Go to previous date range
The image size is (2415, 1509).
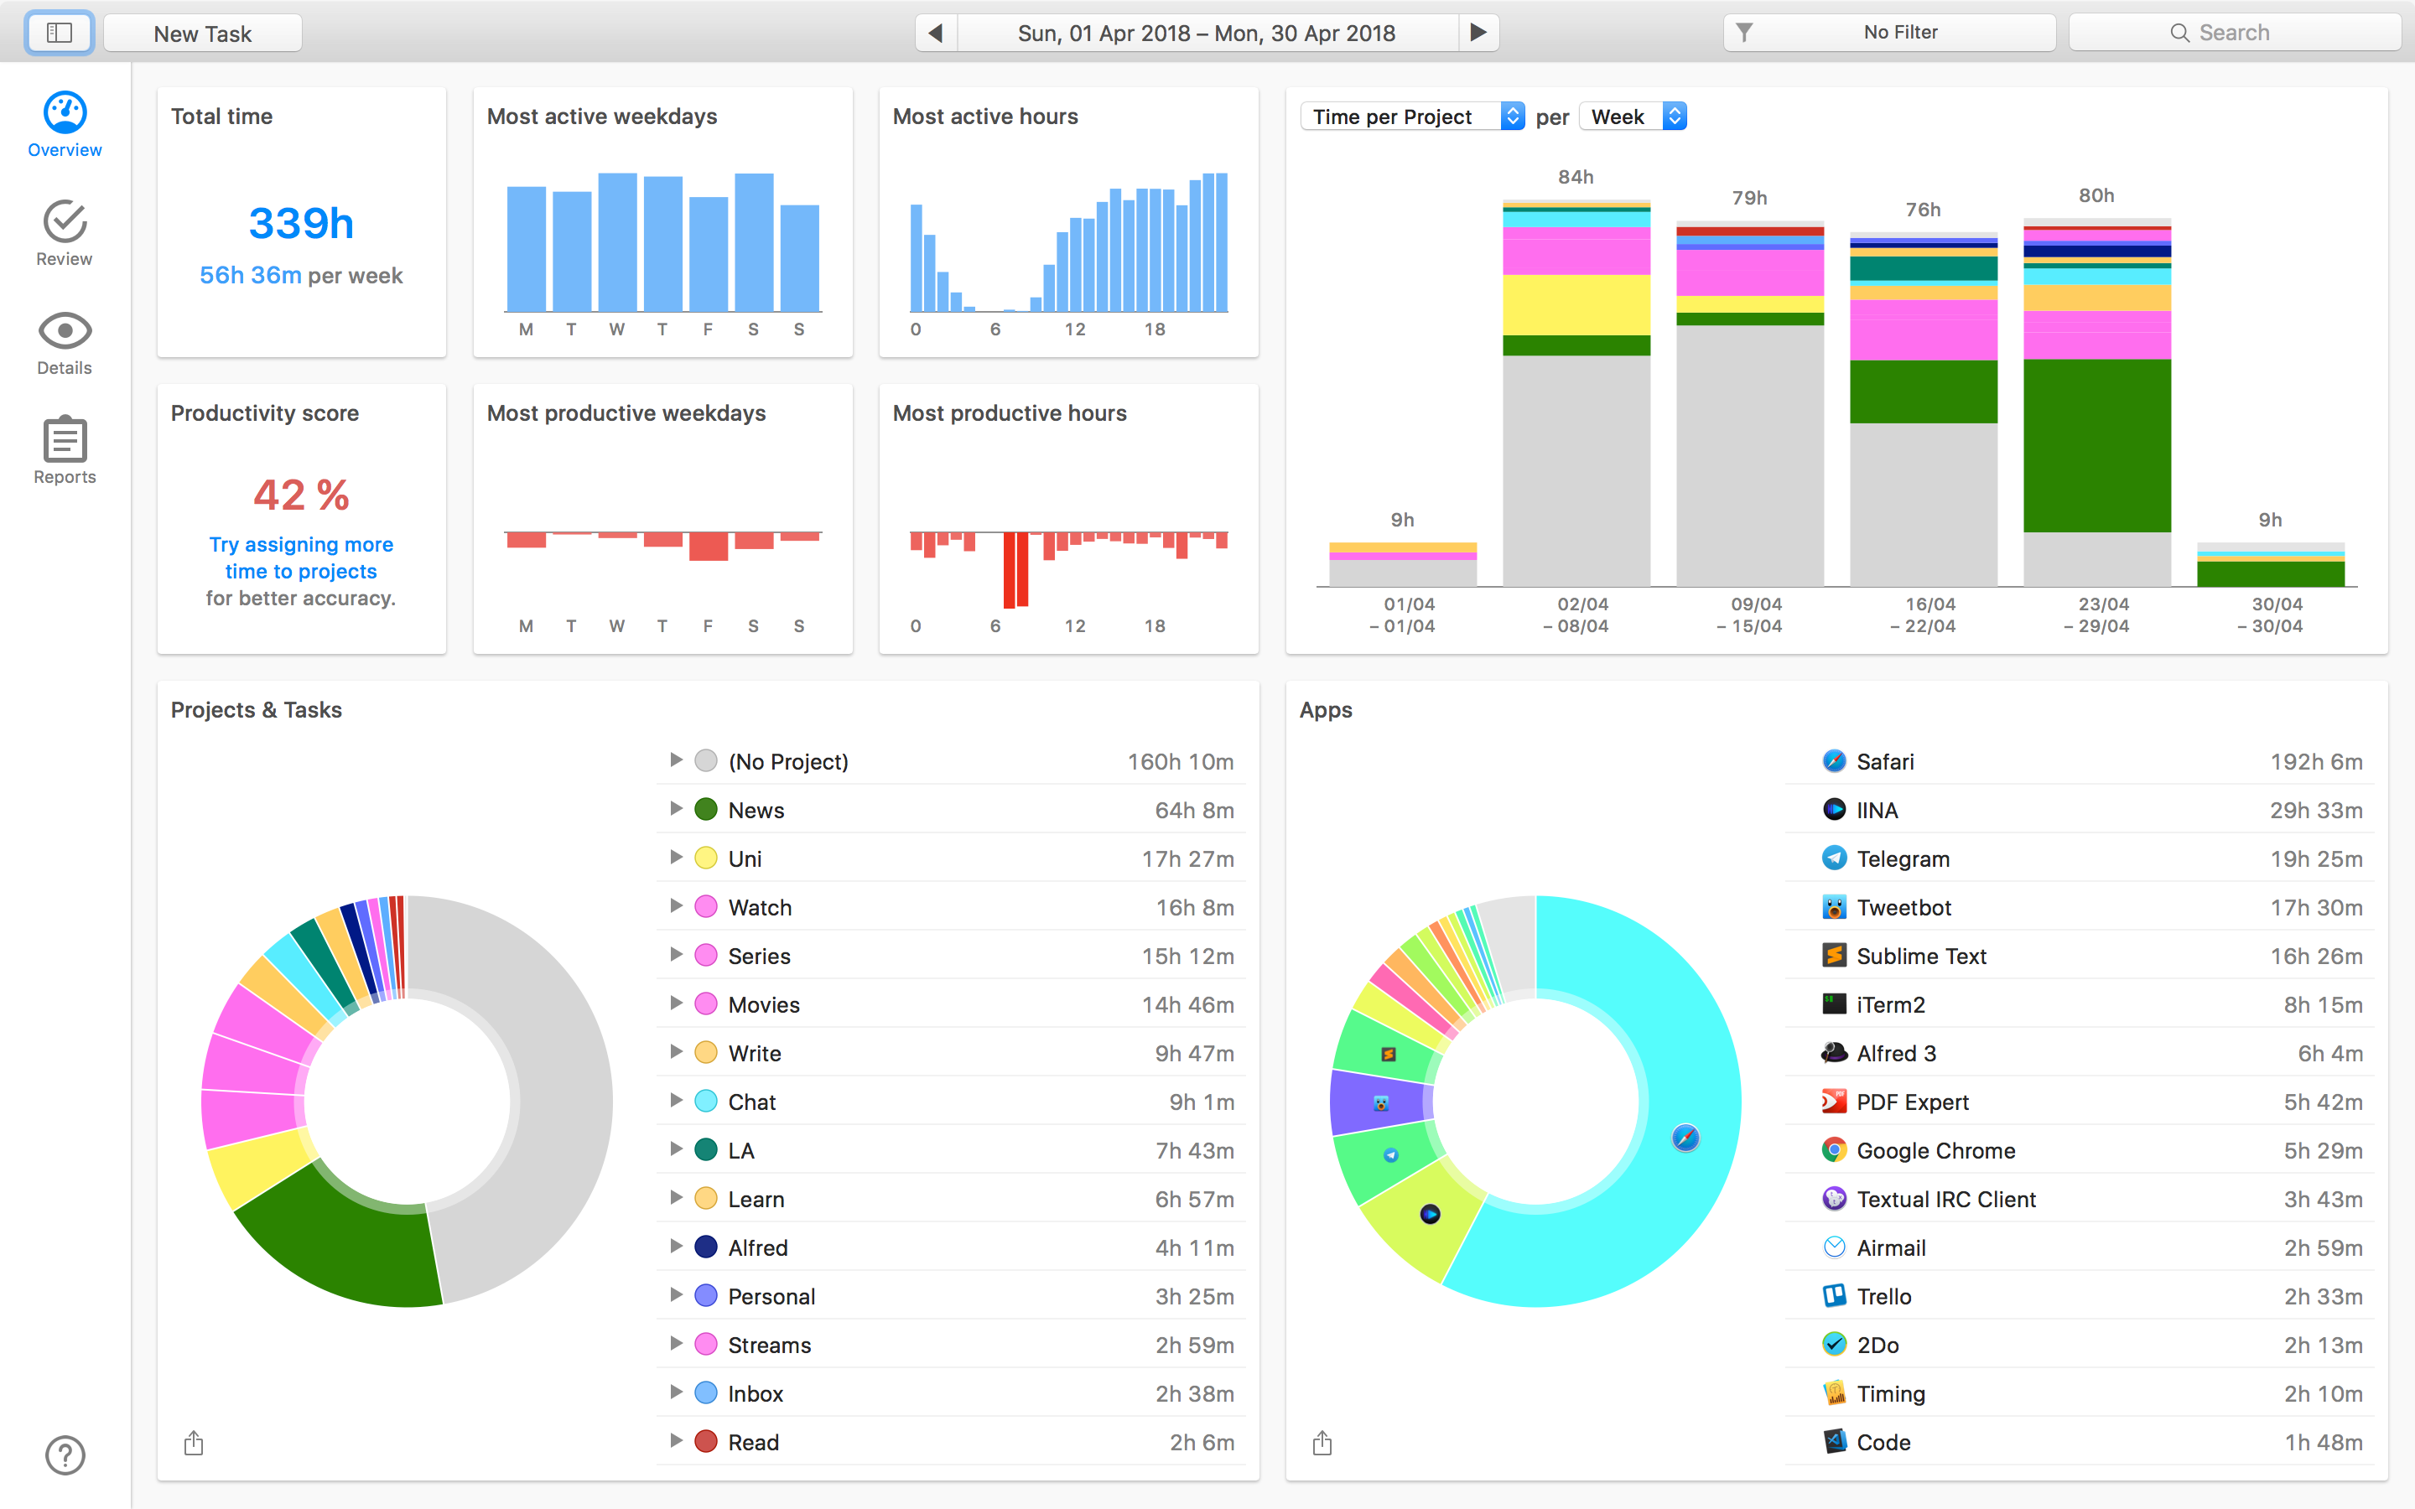coord(936,33)
